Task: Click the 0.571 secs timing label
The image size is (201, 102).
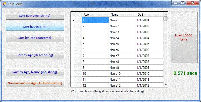Action: coord(185,73)
